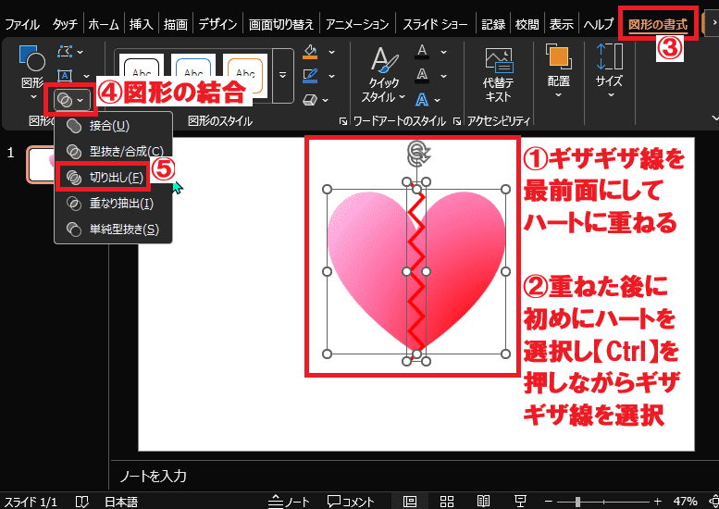This screenshot has height=509, width=719.
Task: Switch to slide sorter view
Action: [x=447, y=502]
